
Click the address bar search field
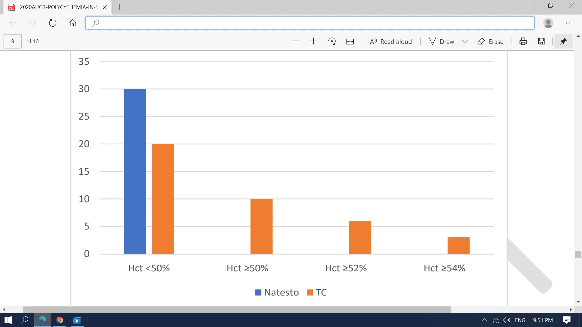coord(310,23)
